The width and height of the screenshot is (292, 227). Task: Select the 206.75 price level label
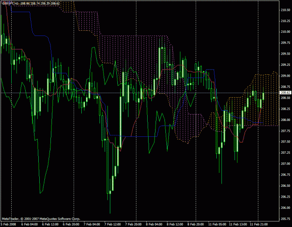285,175
